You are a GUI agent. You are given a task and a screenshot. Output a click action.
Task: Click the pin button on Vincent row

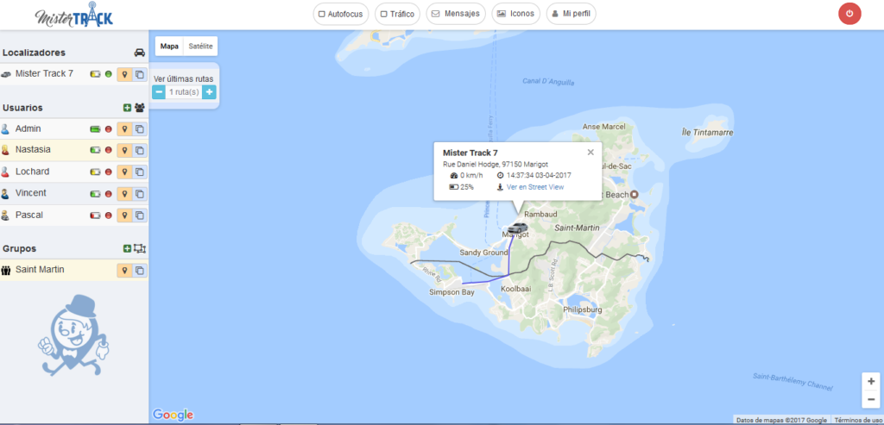[124, 194]
